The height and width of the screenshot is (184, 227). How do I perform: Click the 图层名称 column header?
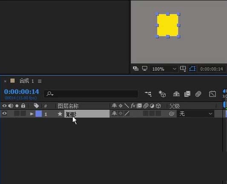pos(68,106)
